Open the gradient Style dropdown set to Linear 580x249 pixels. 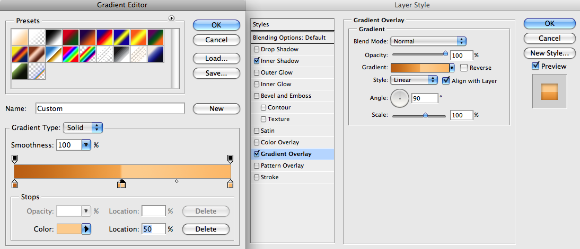[414, 80]
